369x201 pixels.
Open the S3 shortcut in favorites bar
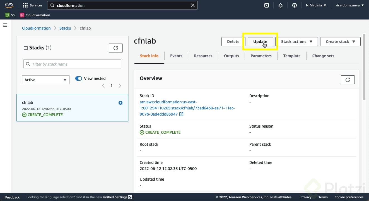pos(10,15)
